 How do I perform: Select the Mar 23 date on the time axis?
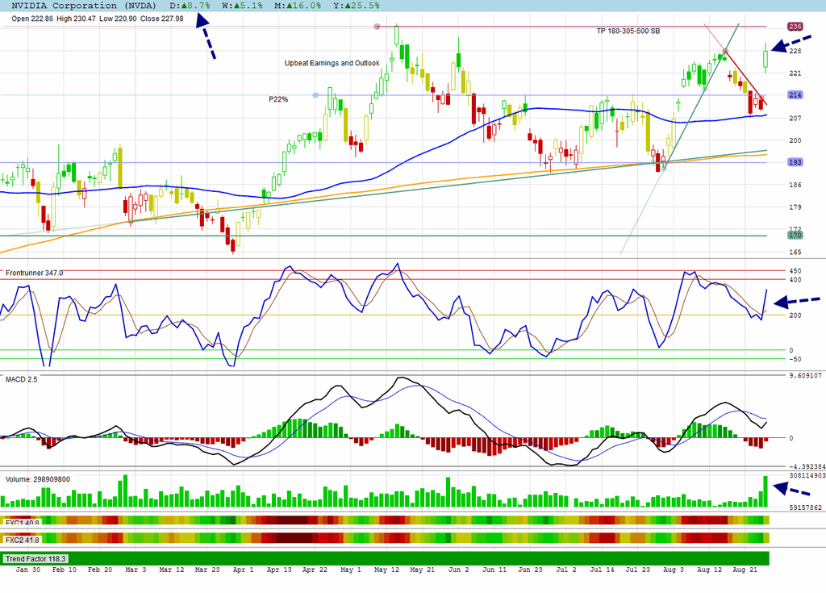(207, 570)
